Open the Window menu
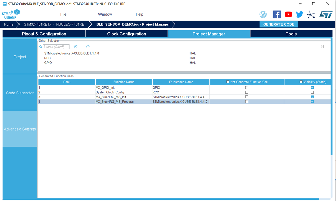336x201 pixels. point(105,14)
